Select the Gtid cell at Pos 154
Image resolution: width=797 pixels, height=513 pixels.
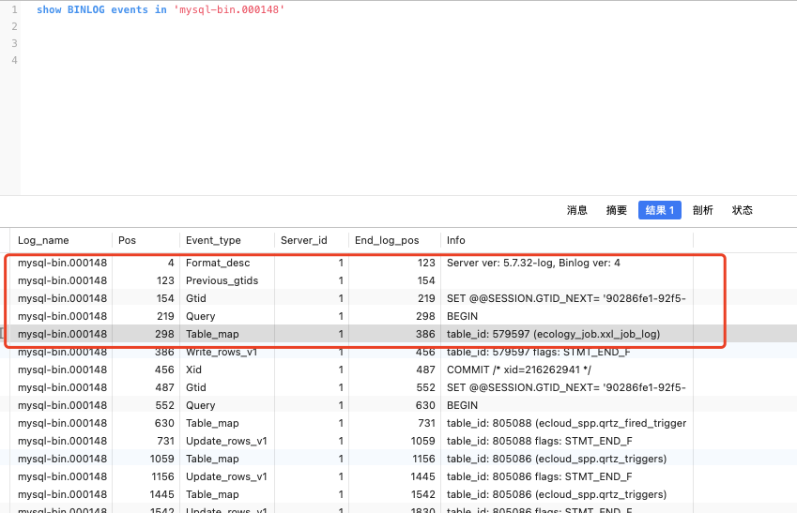coord(195,298)
